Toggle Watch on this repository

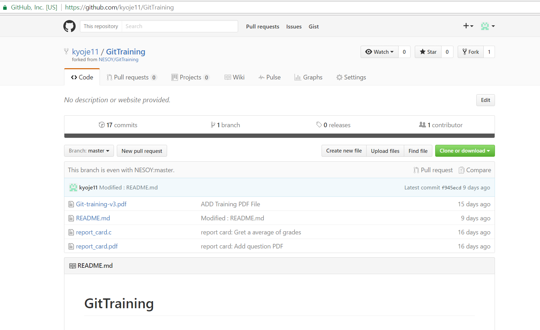[380, 52]
